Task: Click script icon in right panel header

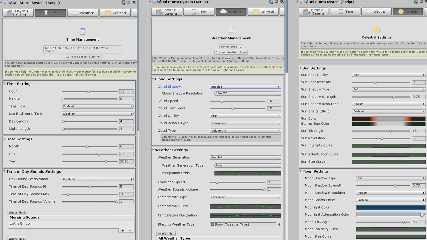Action: coord(302,2)
